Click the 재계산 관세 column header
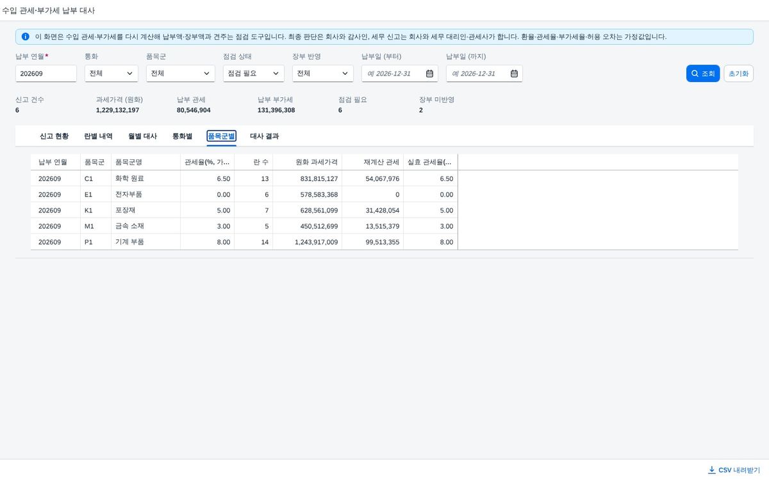This screenshot has height=480, width=769. [x=372, y=162]
